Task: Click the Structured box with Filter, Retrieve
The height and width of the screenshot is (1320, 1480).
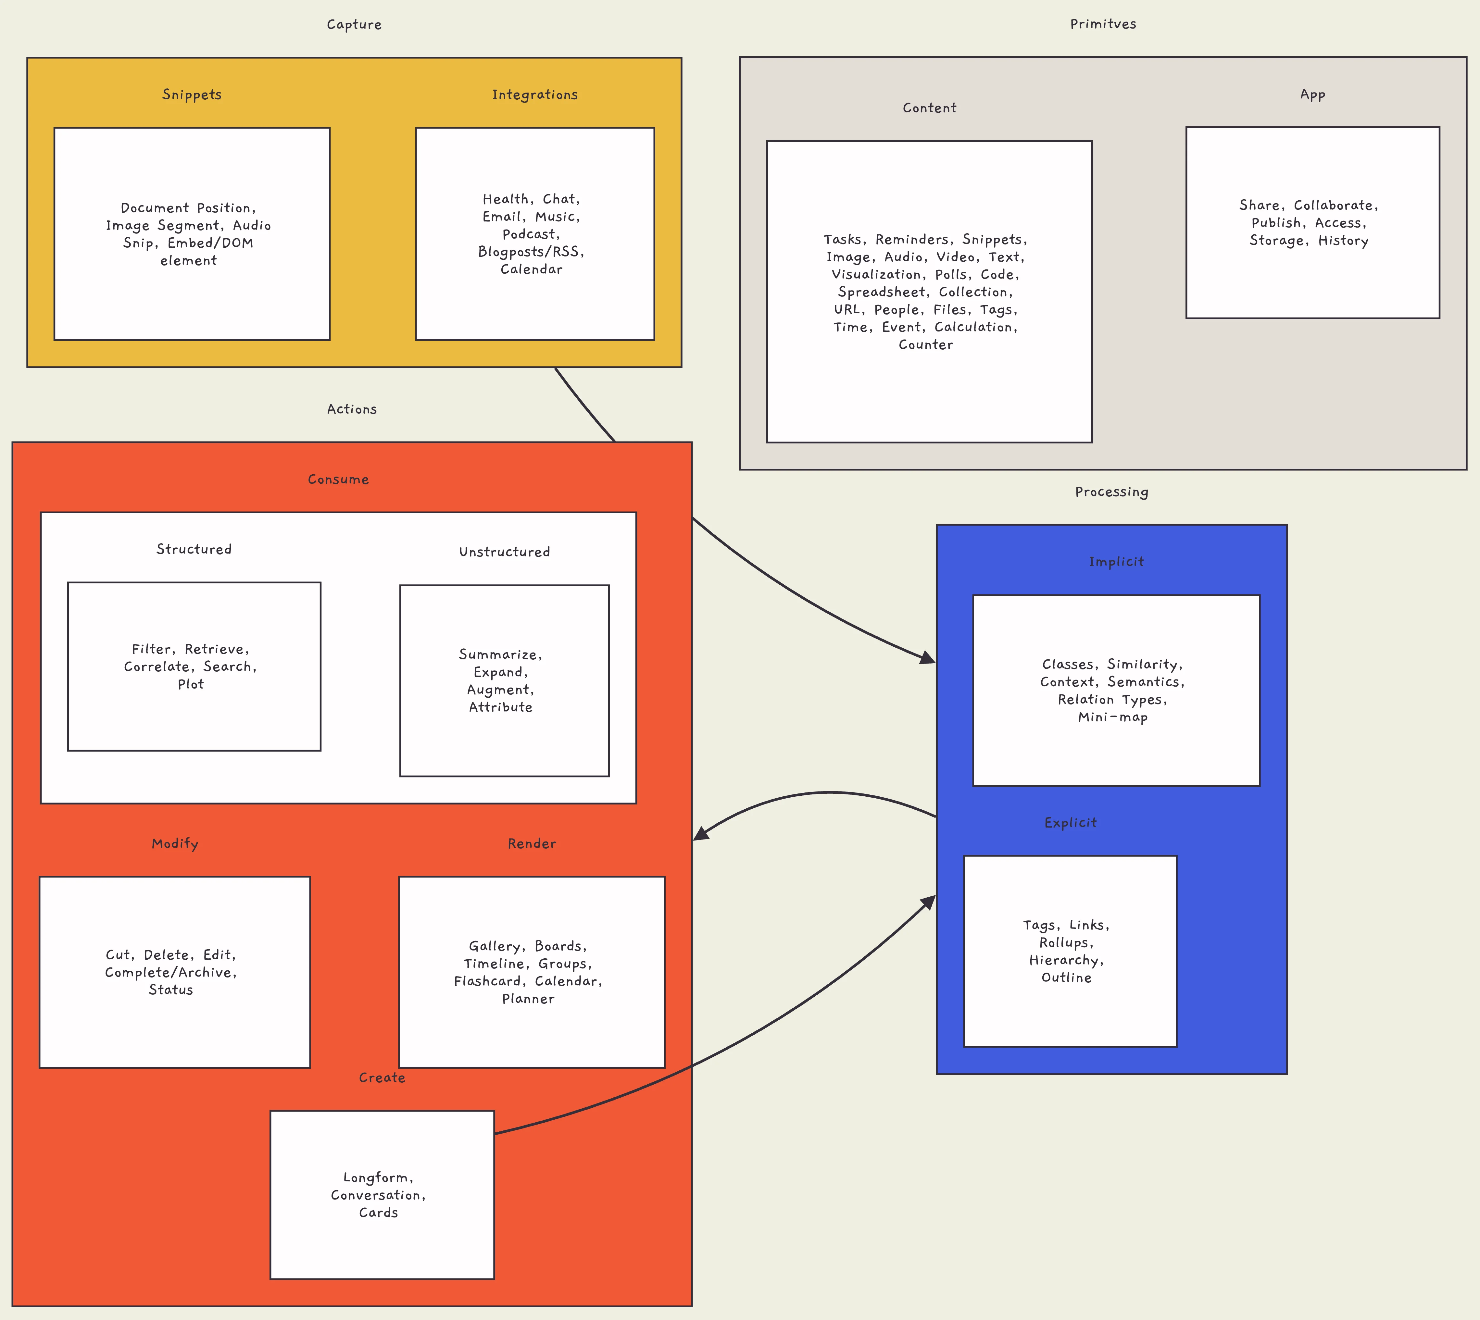Action: [x=194, y=666]
